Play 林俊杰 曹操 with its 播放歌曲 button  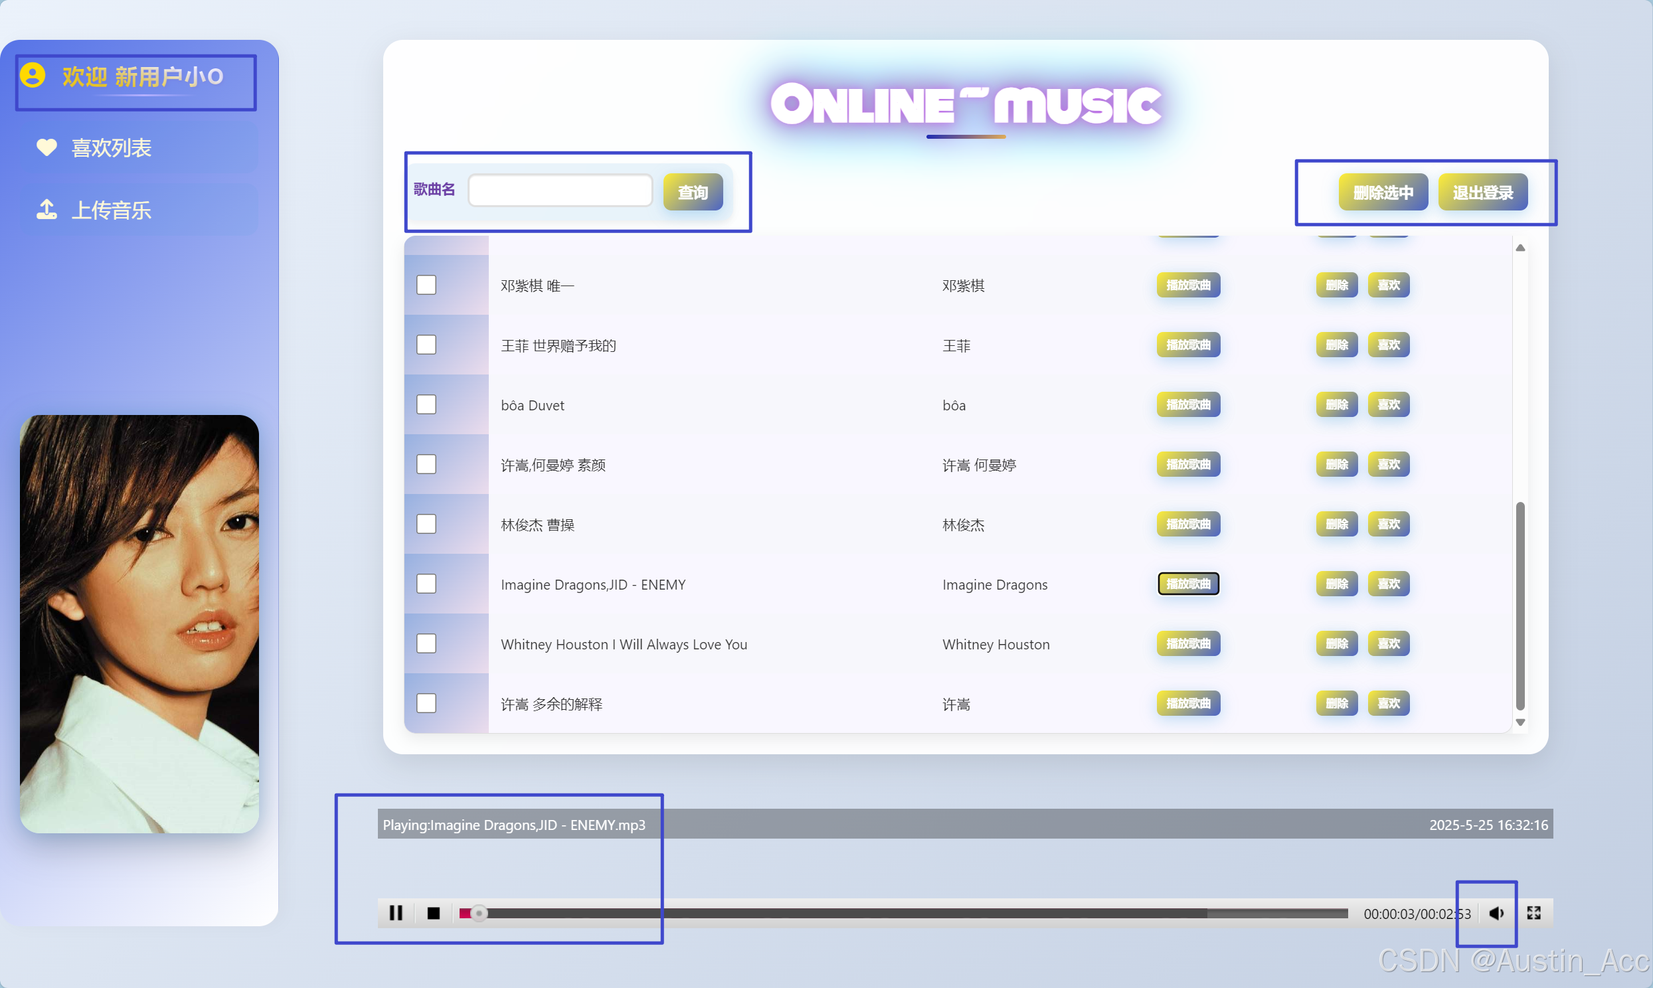click(x=1188, y=525)
